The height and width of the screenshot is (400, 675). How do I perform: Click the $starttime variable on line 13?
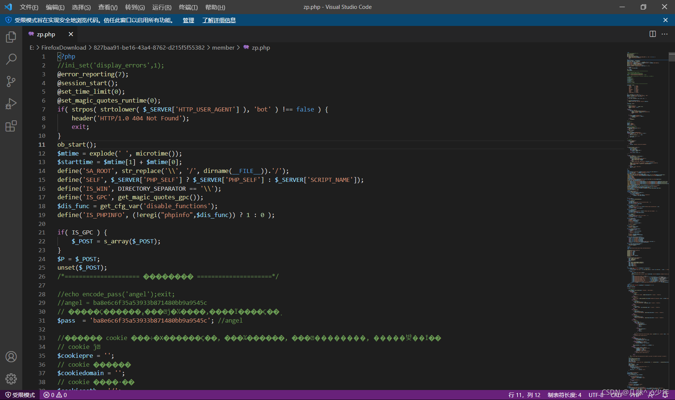[75, 162]
